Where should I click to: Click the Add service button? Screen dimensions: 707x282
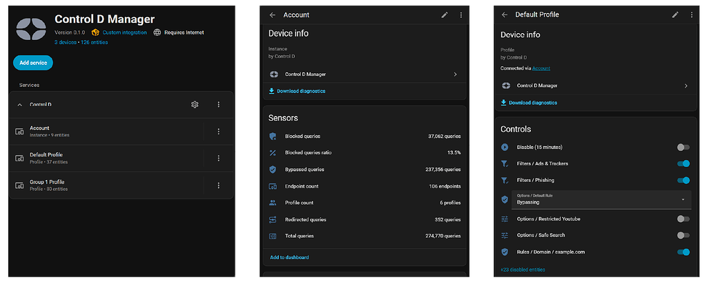coord(33,63)
